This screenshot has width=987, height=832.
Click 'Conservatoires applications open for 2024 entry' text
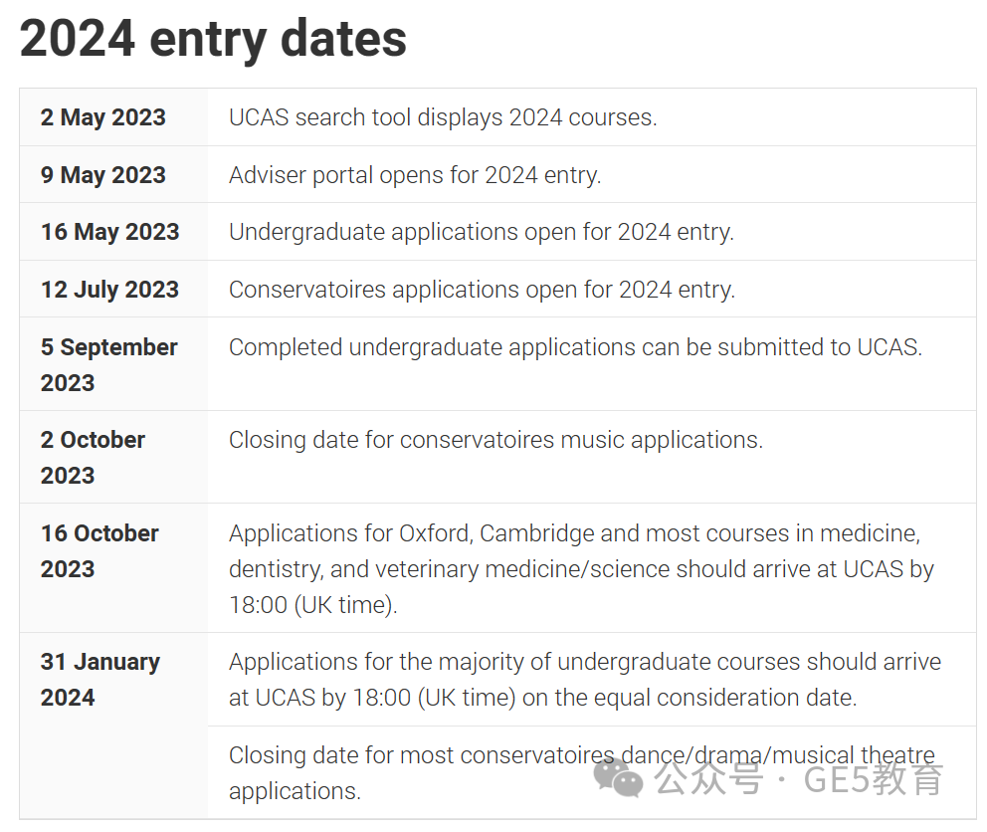[x=483, y=290]
